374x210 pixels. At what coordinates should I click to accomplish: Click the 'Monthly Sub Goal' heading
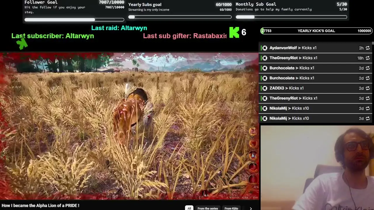[256, 4]
